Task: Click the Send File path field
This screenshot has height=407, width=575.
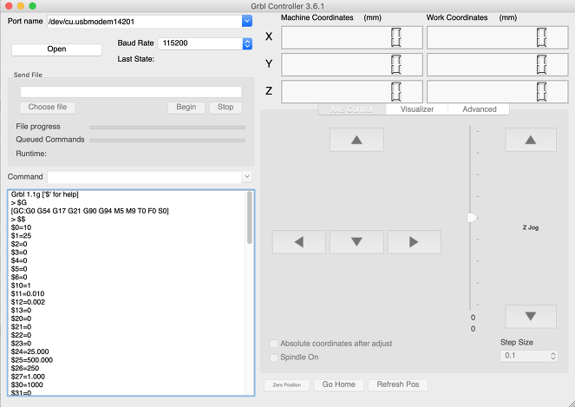Action: (x=131, y=92)
